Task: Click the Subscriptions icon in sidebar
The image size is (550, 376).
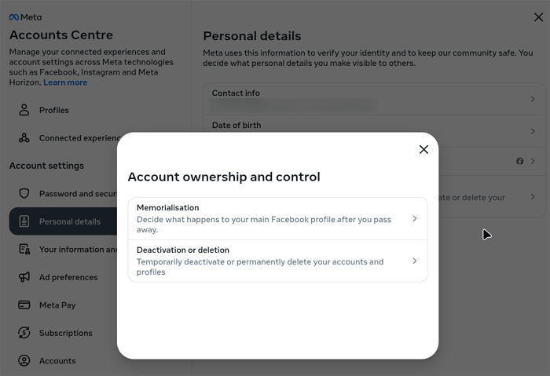Action: coord(24,333)
